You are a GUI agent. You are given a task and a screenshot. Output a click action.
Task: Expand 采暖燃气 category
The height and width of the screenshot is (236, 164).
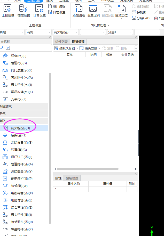(x=24, y=107)
